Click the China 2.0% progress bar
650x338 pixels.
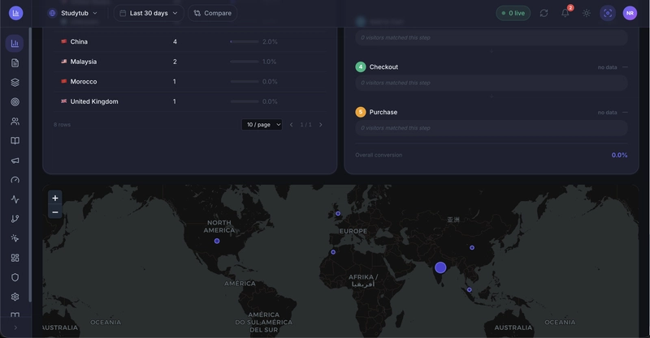[x=245, y=42]
